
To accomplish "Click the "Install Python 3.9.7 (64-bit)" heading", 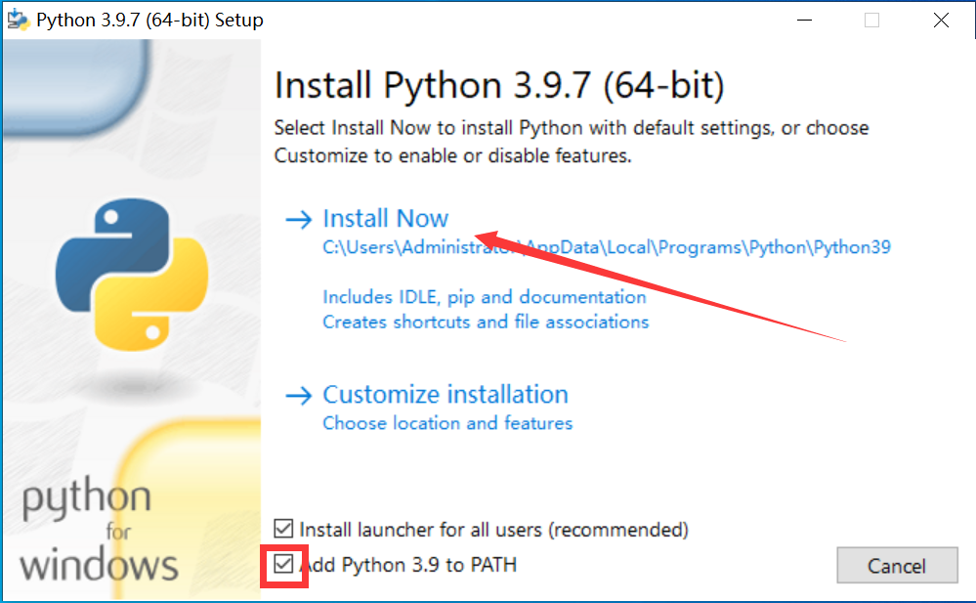I will pos(499,86).
